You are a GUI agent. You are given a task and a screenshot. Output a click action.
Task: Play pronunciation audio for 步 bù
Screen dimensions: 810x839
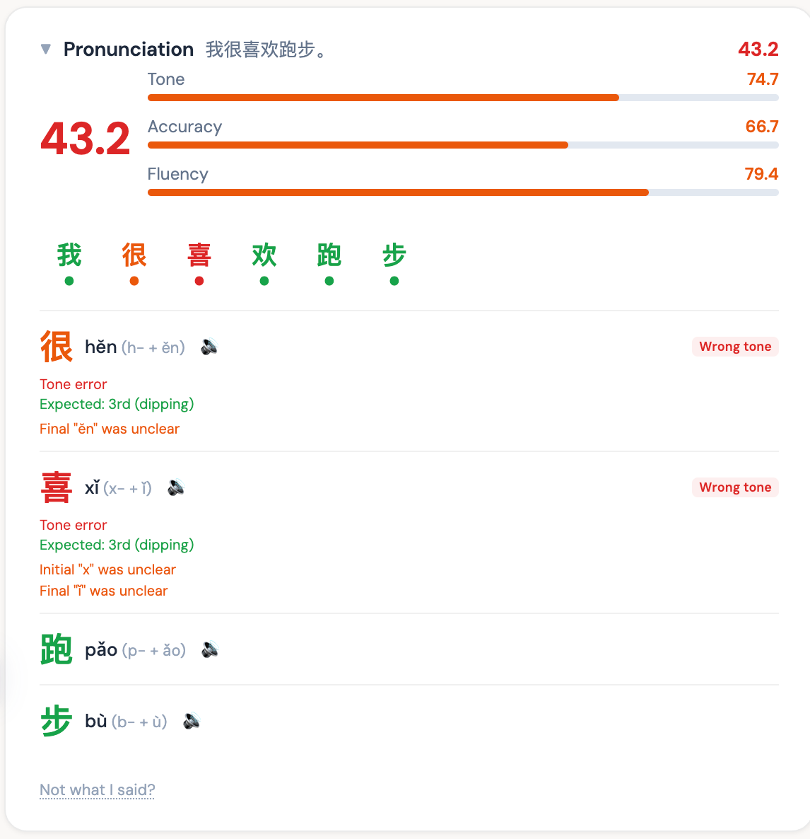(192, 721)
